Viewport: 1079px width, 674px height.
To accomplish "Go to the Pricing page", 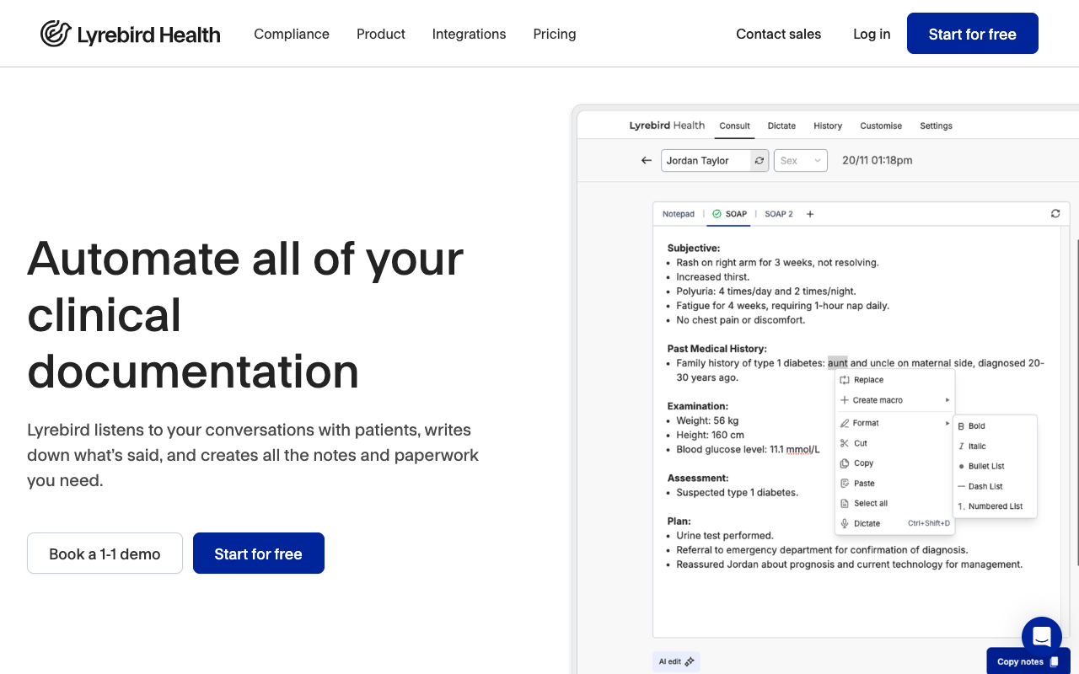I will point(555,34).
